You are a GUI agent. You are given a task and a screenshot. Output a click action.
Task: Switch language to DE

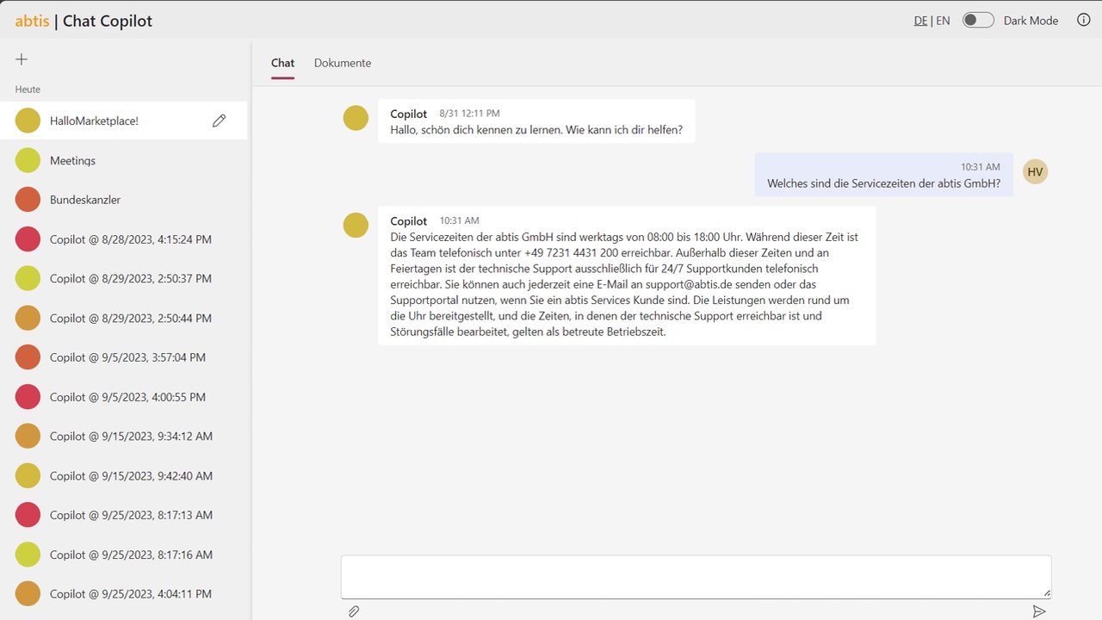920,21
